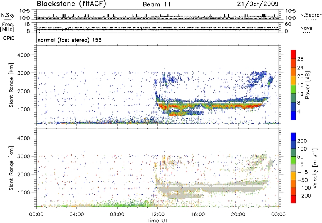This screenshot has width=322, height=223.
Task: Click the '3000' tick on velocity panel
Action: (23, 156)
